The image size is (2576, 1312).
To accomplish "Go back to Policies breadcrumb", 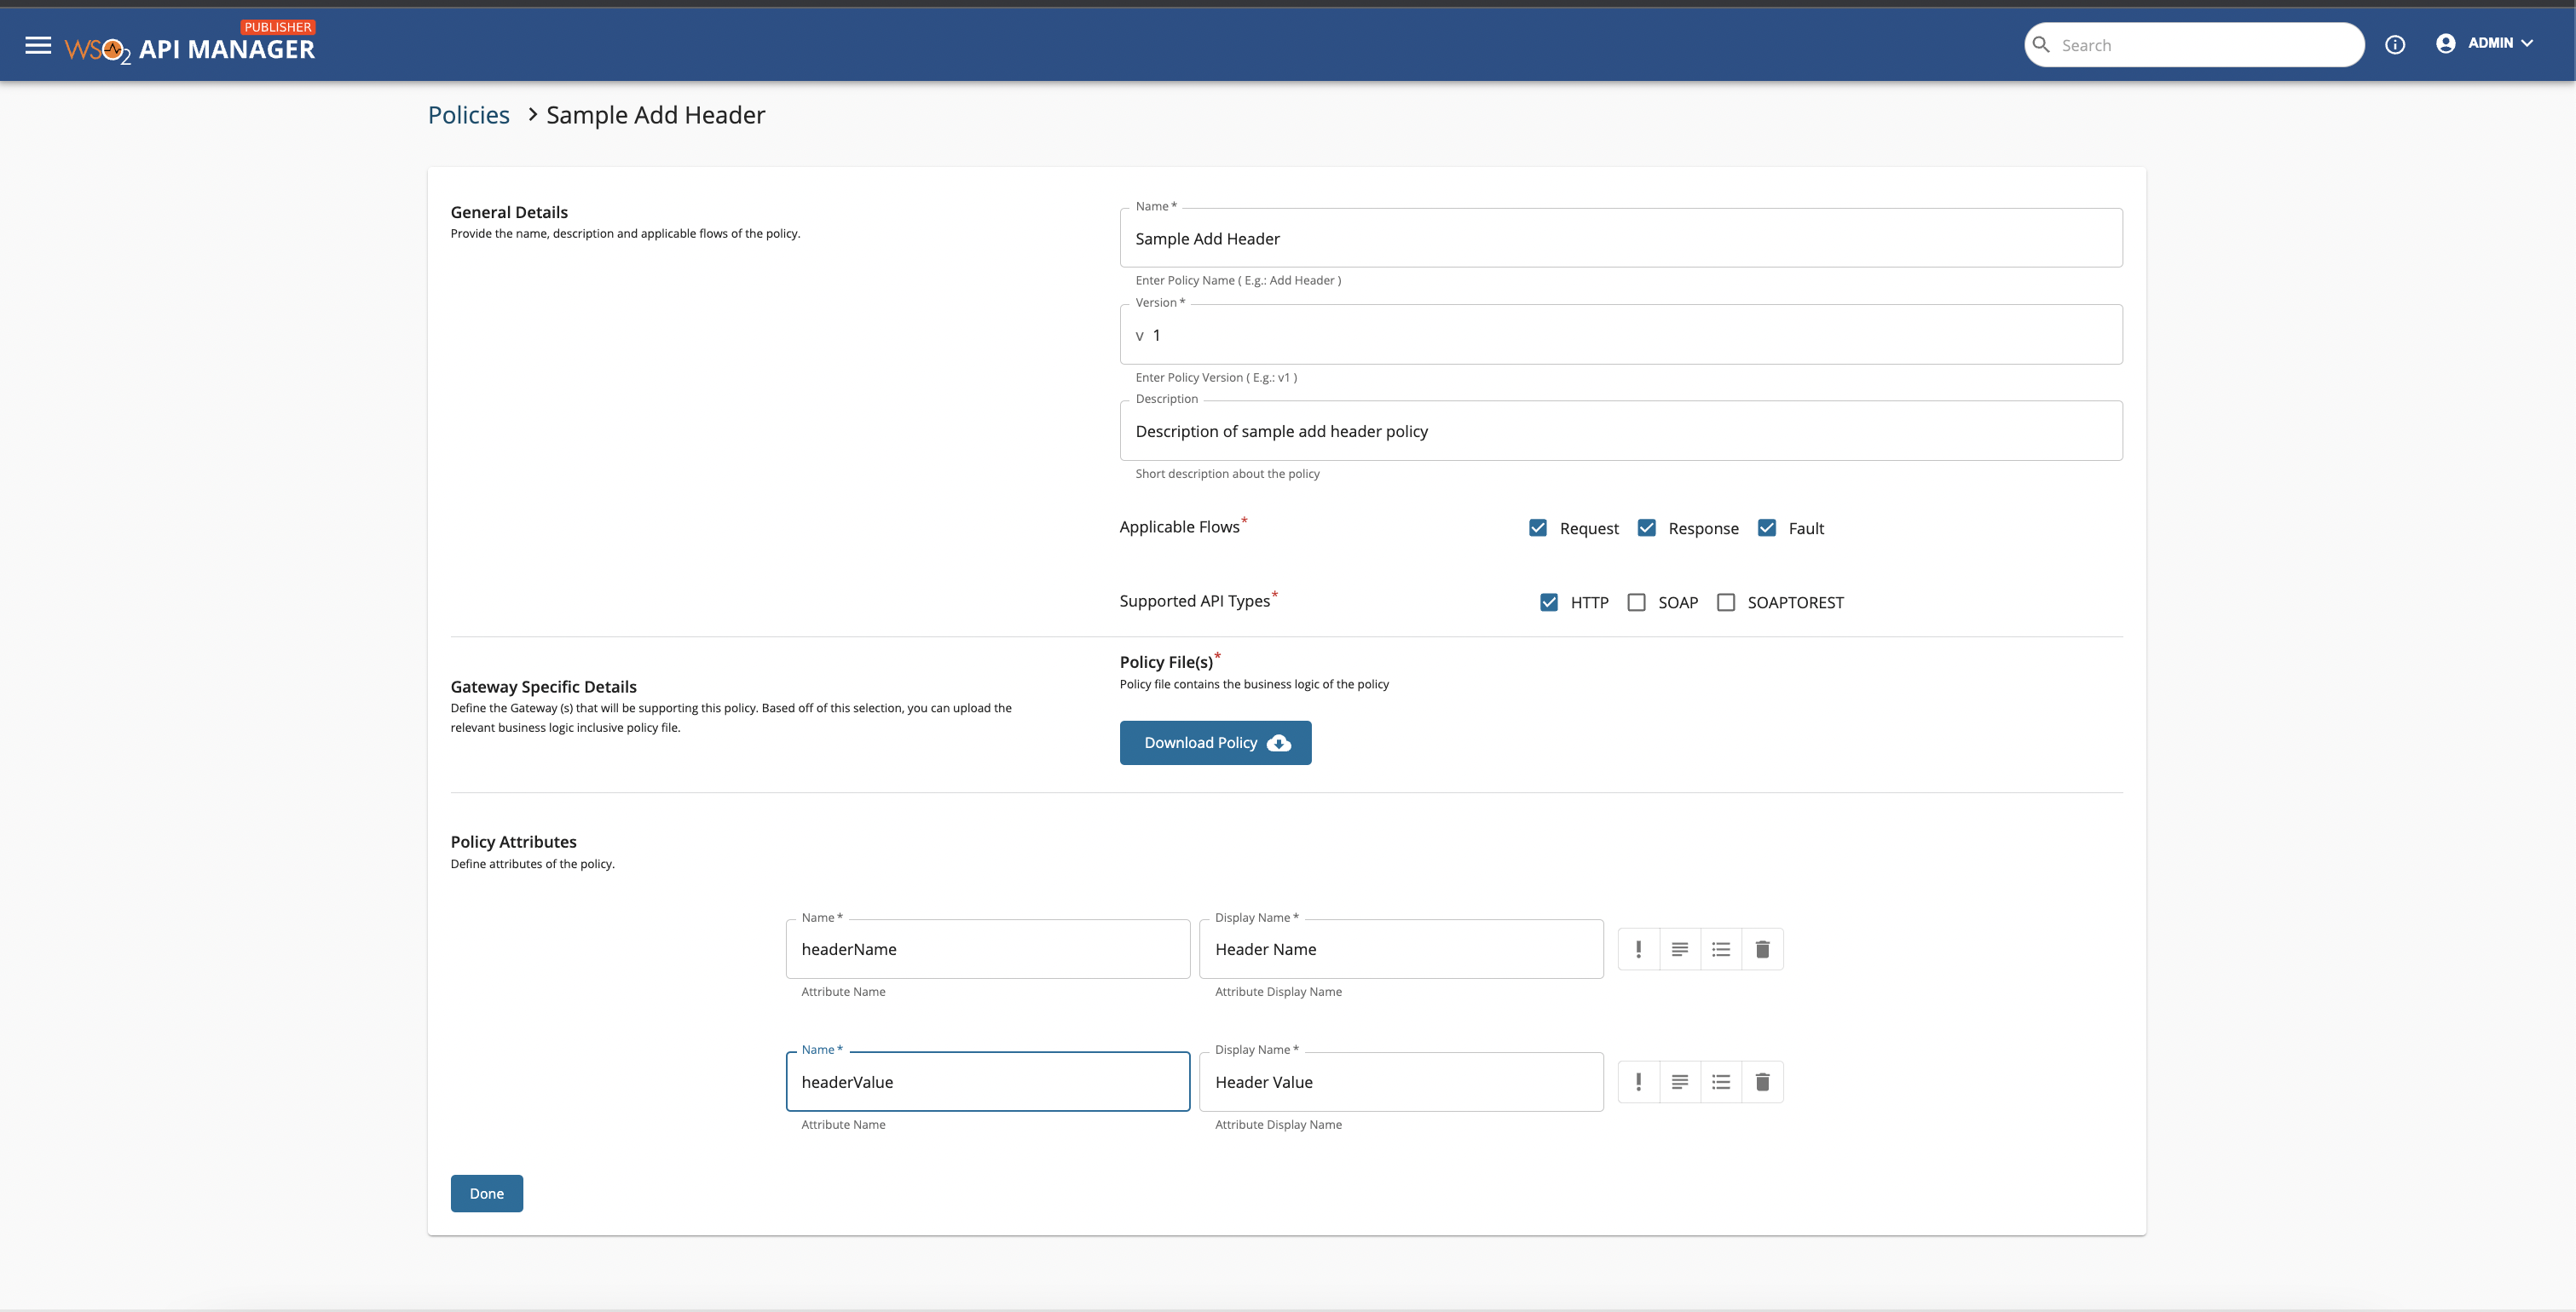I will click(468, 115).
